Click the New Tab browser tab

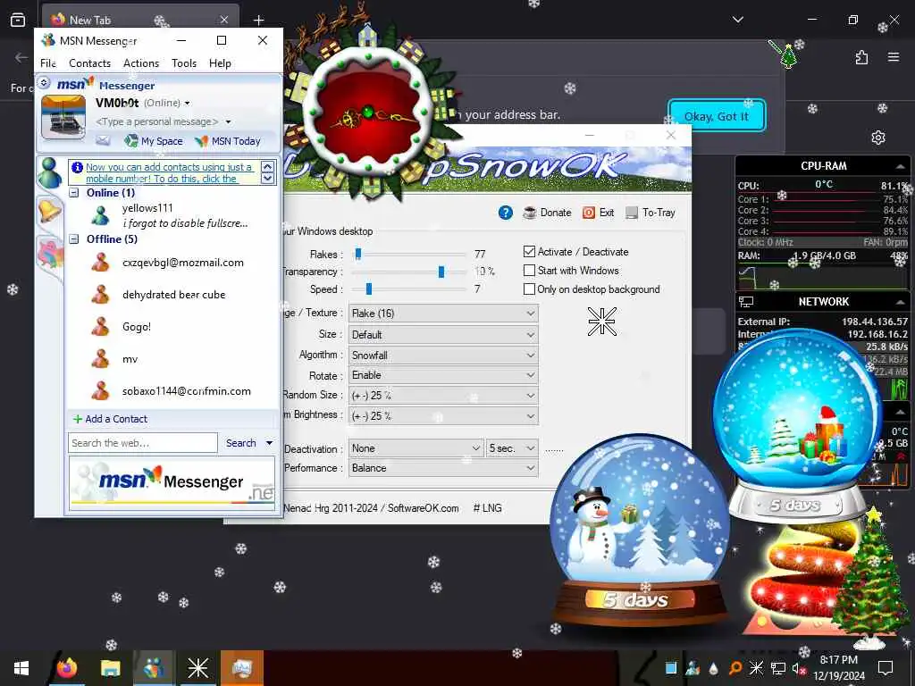[140, 20]
